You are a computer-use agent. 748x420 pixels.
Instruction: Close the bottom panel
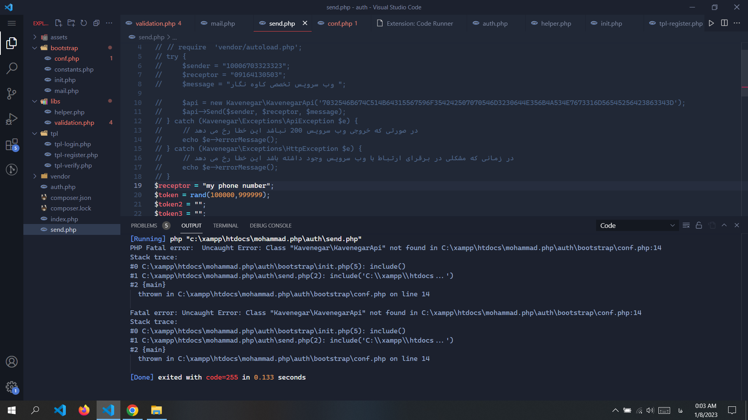tap(737, 226)
